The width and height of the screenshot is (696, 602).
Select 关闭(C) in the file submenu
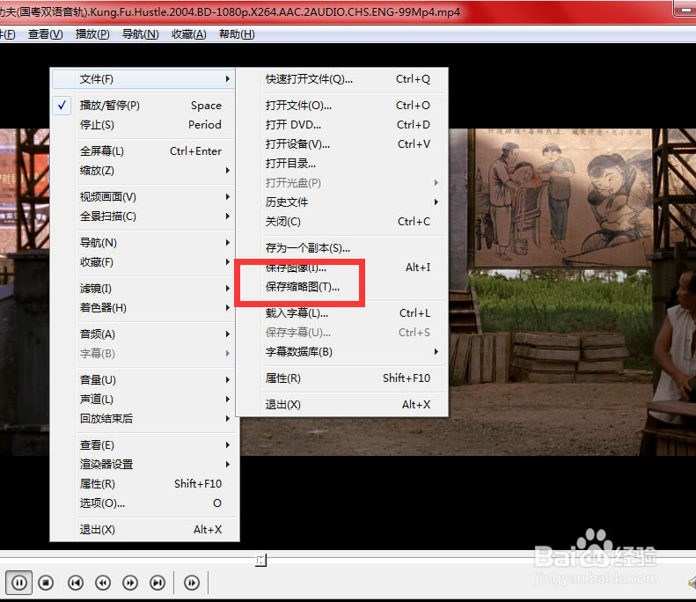click(341, 222)
